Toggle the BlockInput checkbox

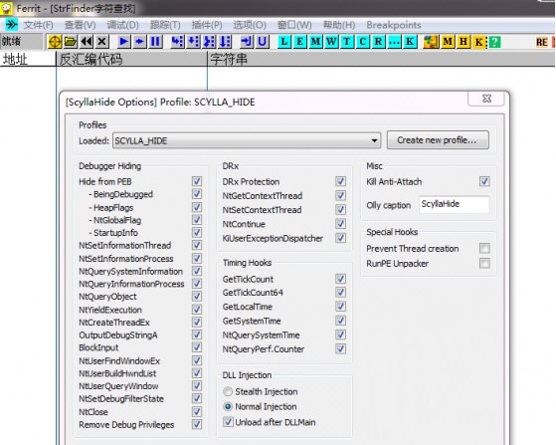(197, 347)
